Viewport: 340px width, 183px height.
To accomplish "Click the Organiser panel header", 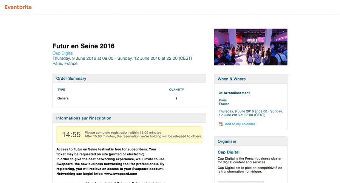I will tap(250, 141).
